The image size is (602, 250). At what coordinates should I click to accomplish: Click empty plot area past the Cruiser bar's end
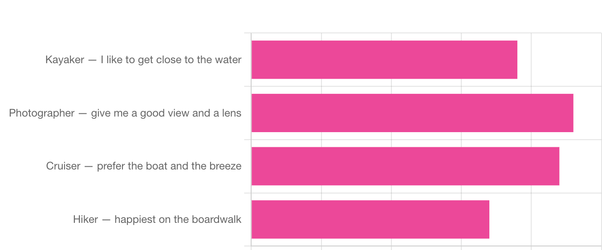click(581, 166)
